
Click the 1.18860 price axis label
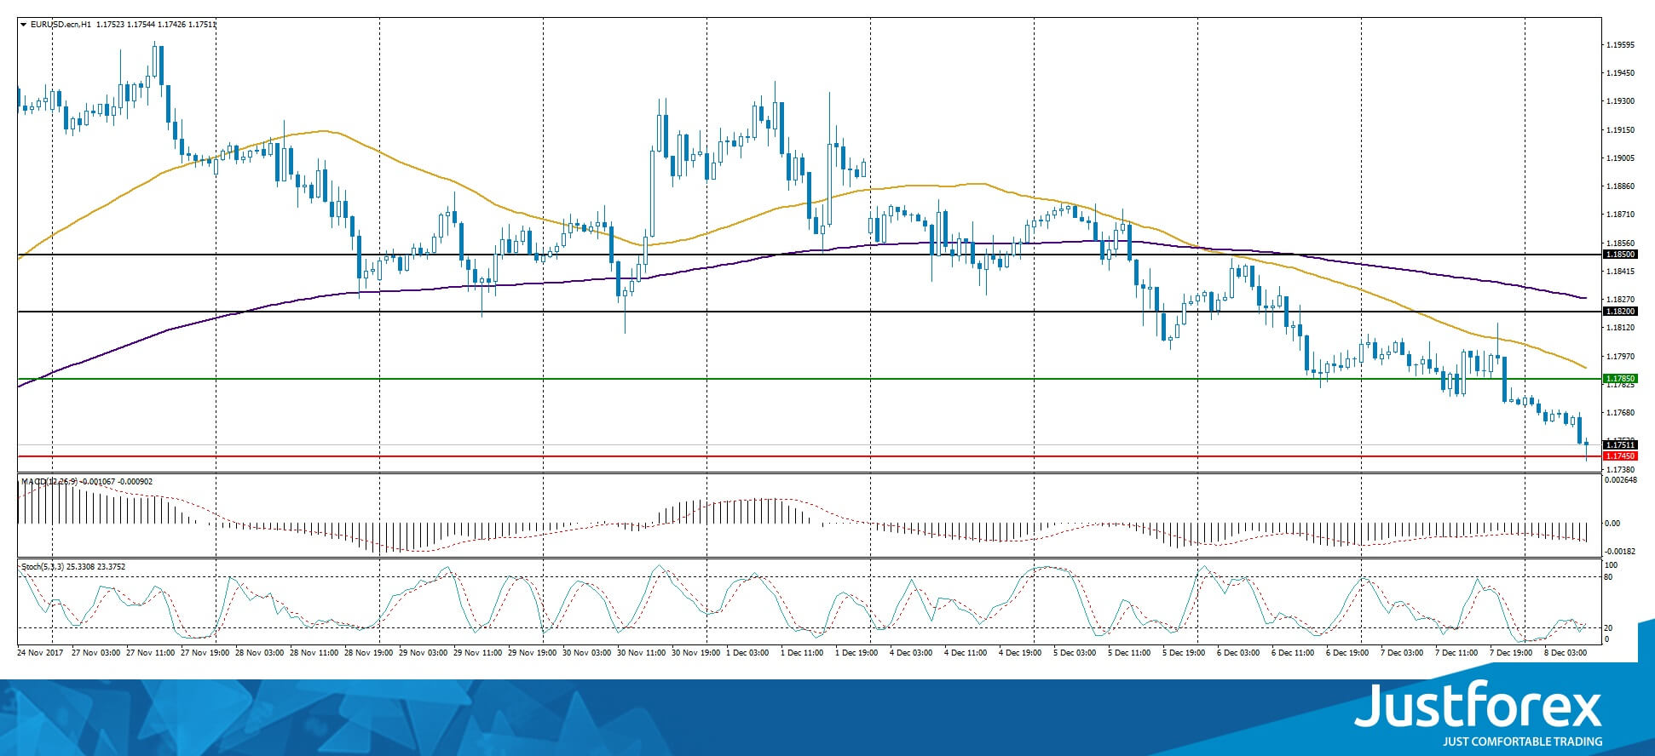point(1619,186)
